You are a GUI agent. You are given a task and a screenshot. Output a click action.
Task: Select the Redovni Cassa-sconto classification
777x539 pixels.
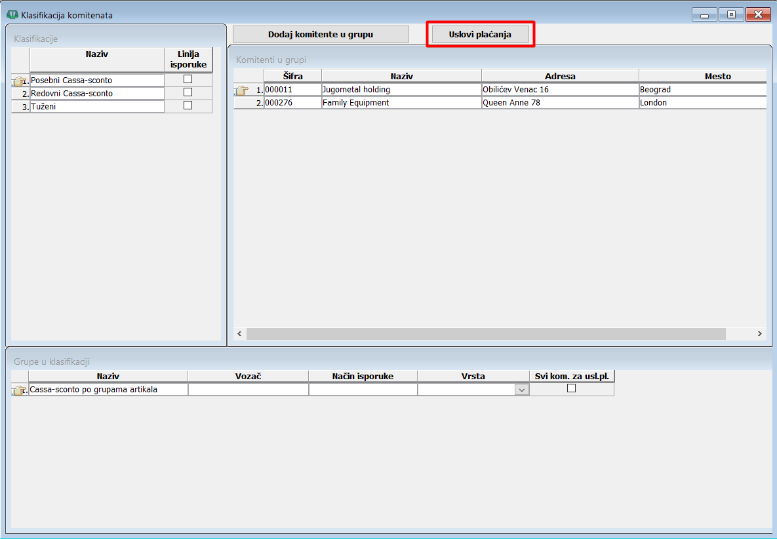pyautogui.click(x=96, y=94)
